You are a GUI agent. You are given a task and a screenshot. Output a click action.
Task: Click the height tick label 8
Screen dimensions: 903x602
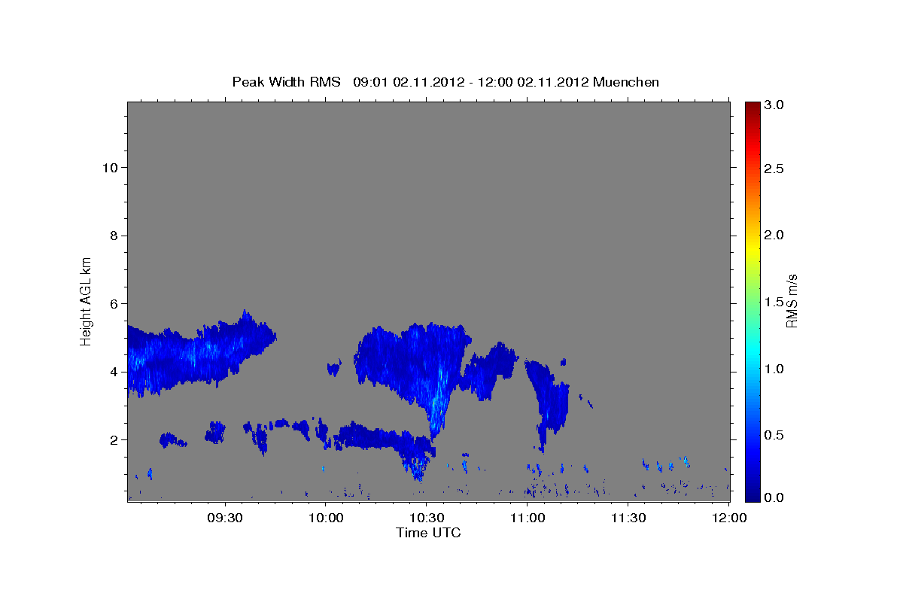[113, 236]
